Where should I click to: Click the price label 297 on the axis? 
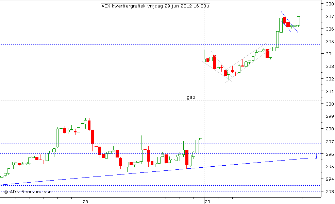(330, 142)
